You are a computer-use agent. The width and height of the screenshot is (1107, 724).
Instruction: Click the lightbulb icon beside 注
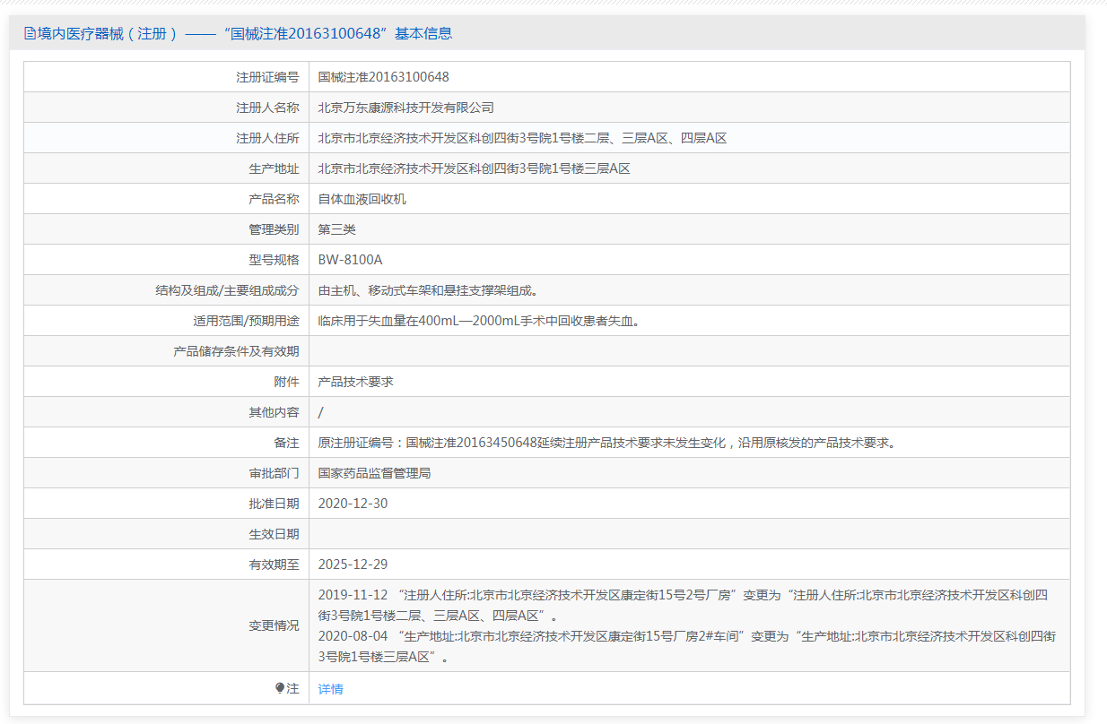tap(279, 688)
